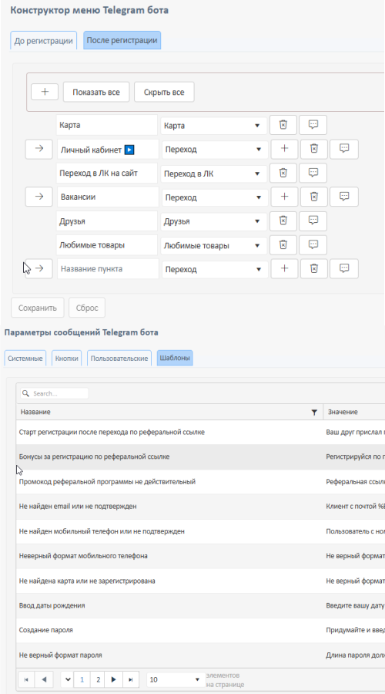Edit the Любимые товары name field
Viewport: 385px width, 694px height.
(107, 244)
